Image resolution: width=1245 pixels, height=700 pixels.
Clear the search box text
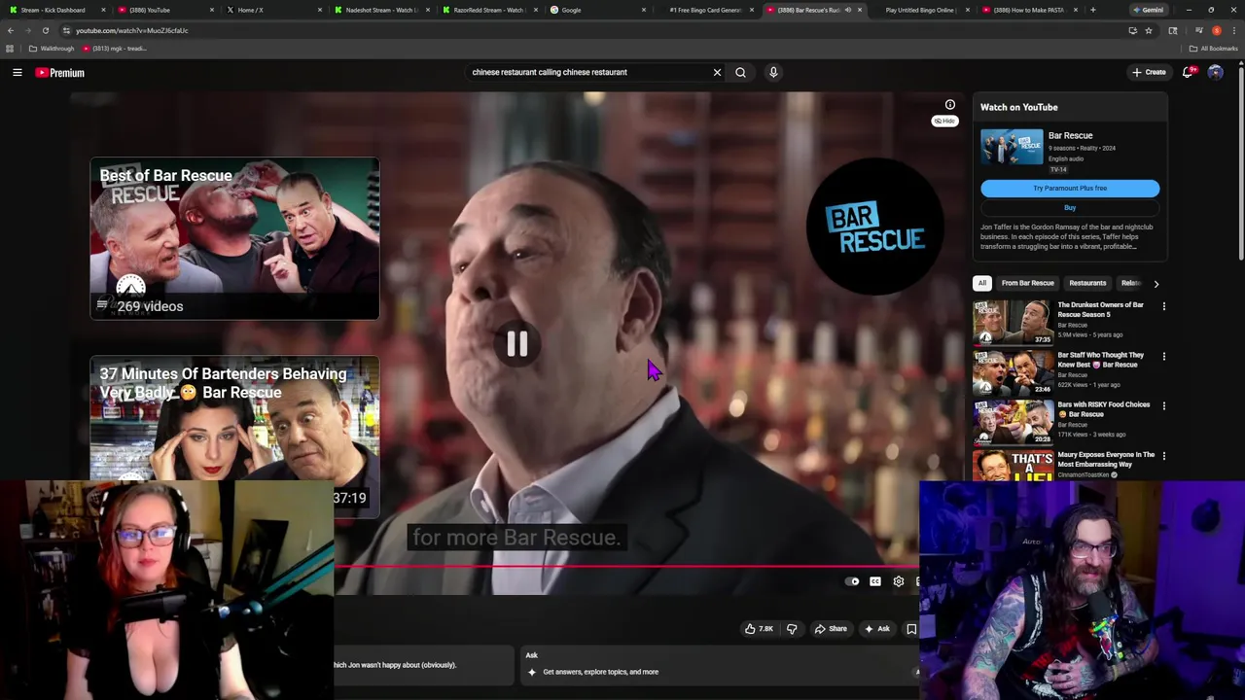[x=717, y=72]
